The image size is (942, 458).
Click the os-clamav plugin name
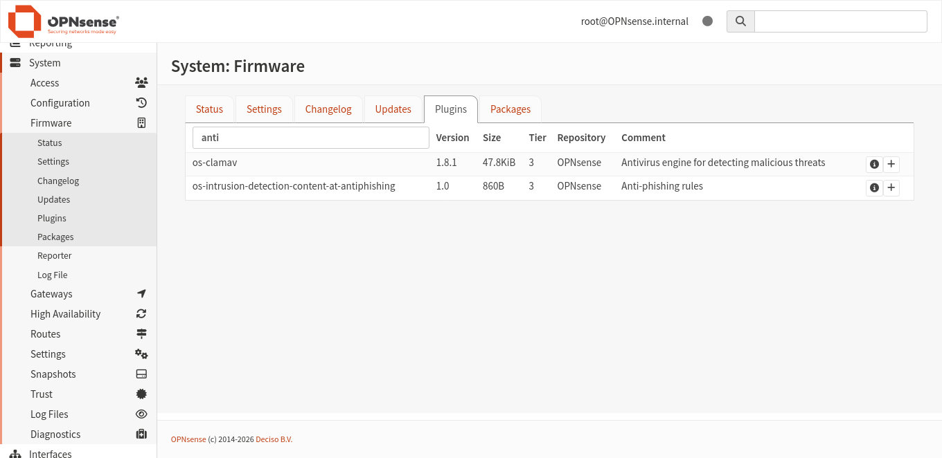[x=215, y=163]
